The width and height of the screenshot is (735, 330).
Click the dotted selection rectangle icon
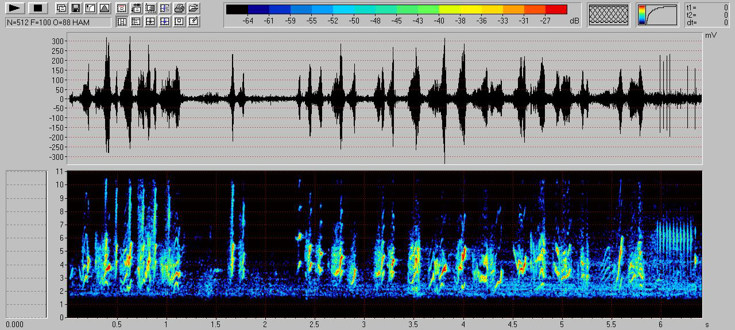[x=150, y=8]
